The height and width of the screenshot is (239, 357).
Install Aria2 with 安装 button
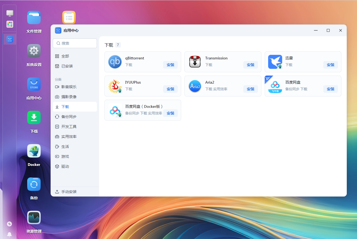click(251, 89)
